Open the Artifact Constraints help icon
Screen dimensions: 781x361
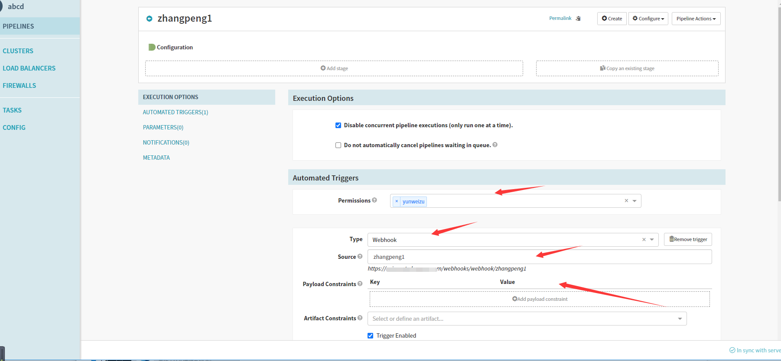click(x=360, y=318)
